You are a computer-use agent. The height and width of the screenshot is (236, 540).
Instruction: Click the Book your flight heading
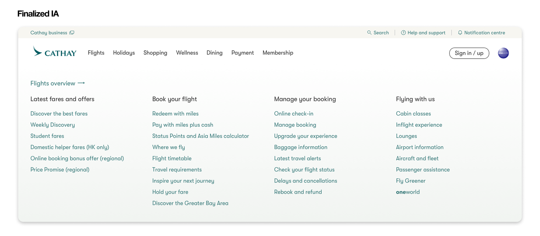click(x=174, y=99)
